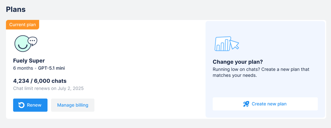
Task: Click the Plans page heading
Action: 16,9
